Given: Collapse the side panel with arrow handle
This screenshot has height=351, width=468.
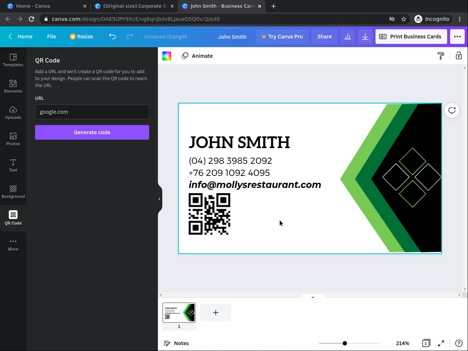Looking at the screenshot, I should (x=159, y=199).
